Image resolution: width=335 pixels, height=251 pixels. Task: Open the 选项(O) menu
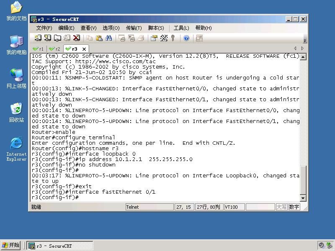pos(111,28)
